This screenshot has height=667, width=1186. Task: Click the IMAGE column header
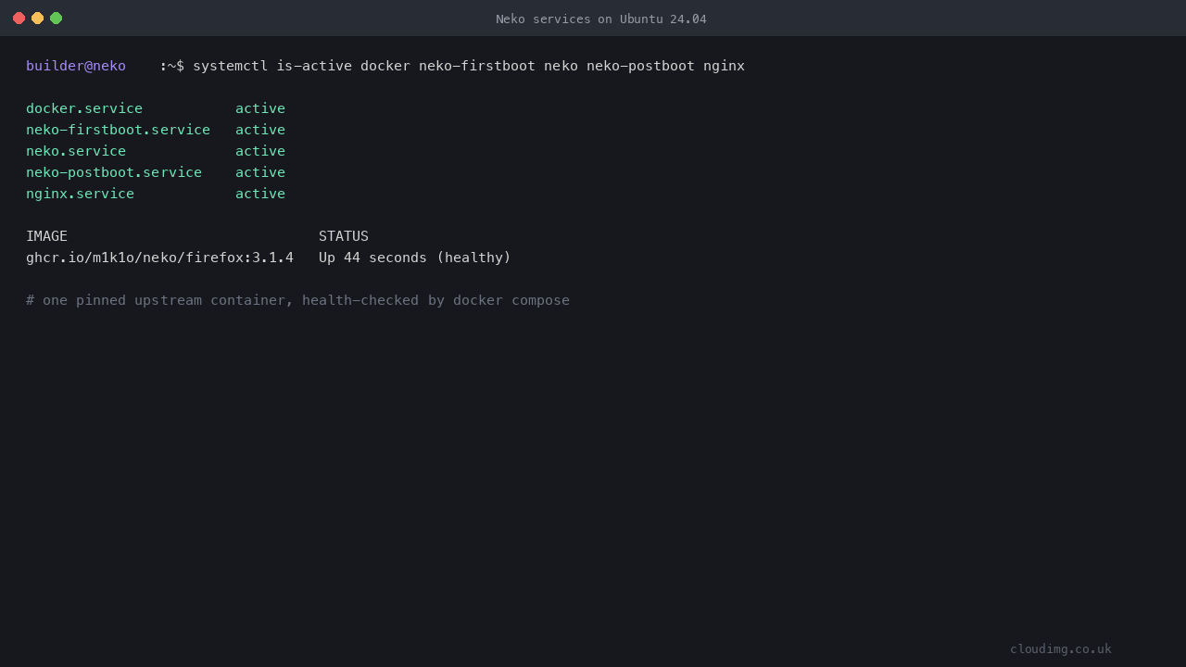click(46, 236)
